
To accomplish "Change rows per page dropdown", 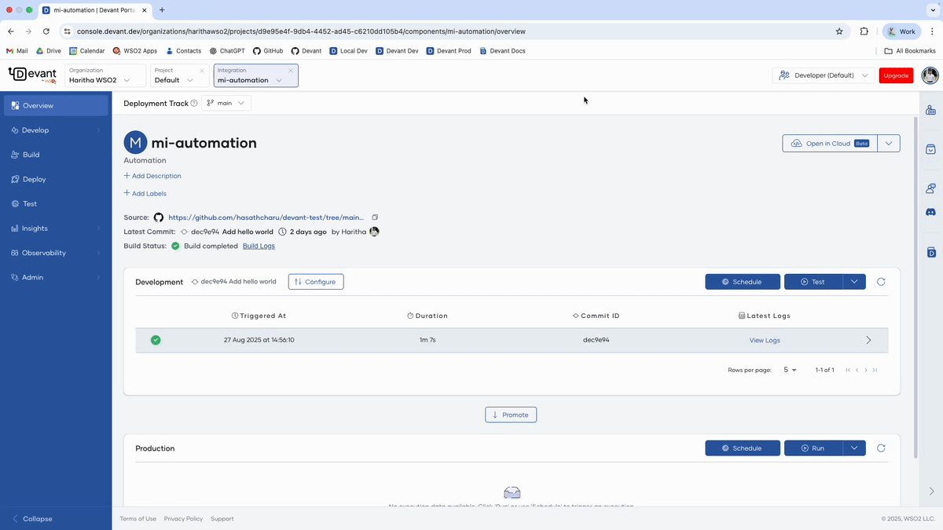I will (x=790, y=370).
